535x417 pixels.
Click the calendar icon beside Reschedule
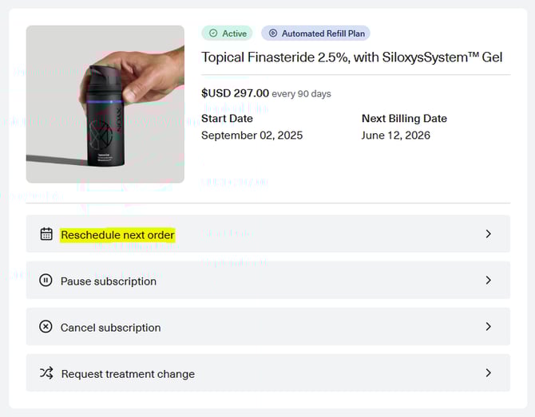click(x=46, y=234)
